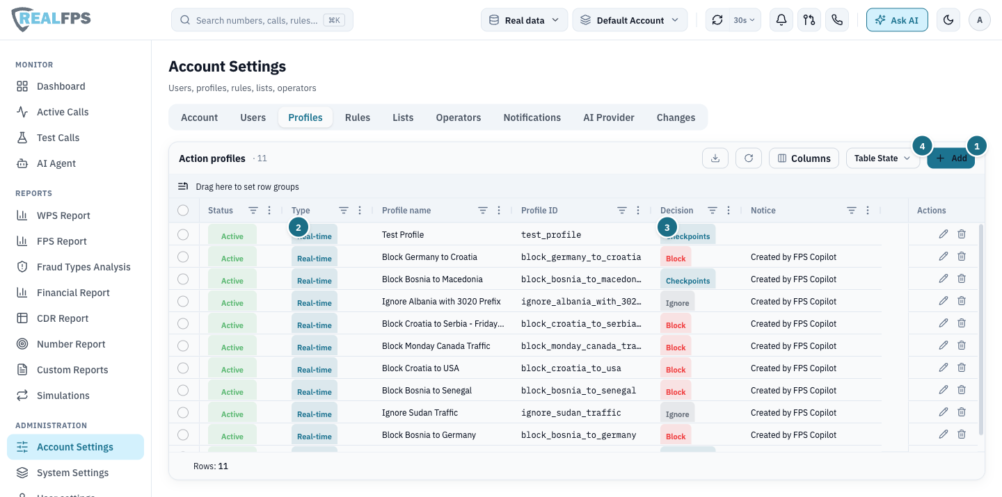Select Block Germany to Croatia row checkbox
1002x497 pixels.
click(183, 257)
